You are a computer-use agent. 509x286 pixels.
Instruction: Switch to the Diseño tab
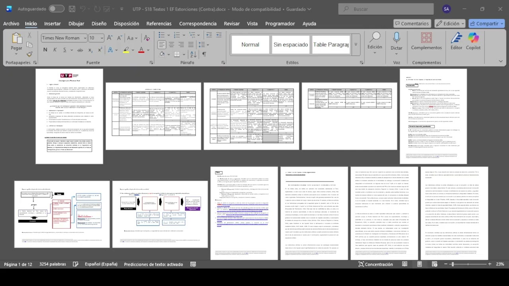tap(99, 23)
